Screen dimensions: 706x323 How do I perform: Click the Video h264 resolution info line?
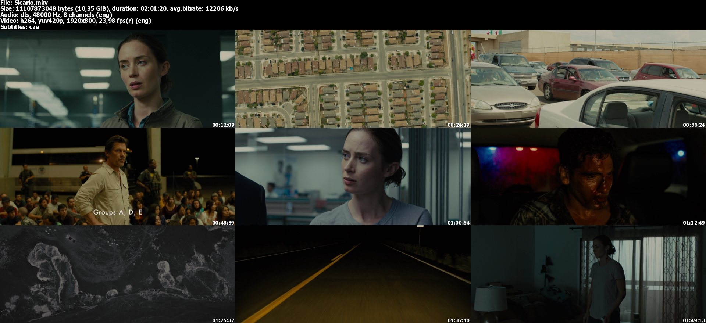[75, 21]
